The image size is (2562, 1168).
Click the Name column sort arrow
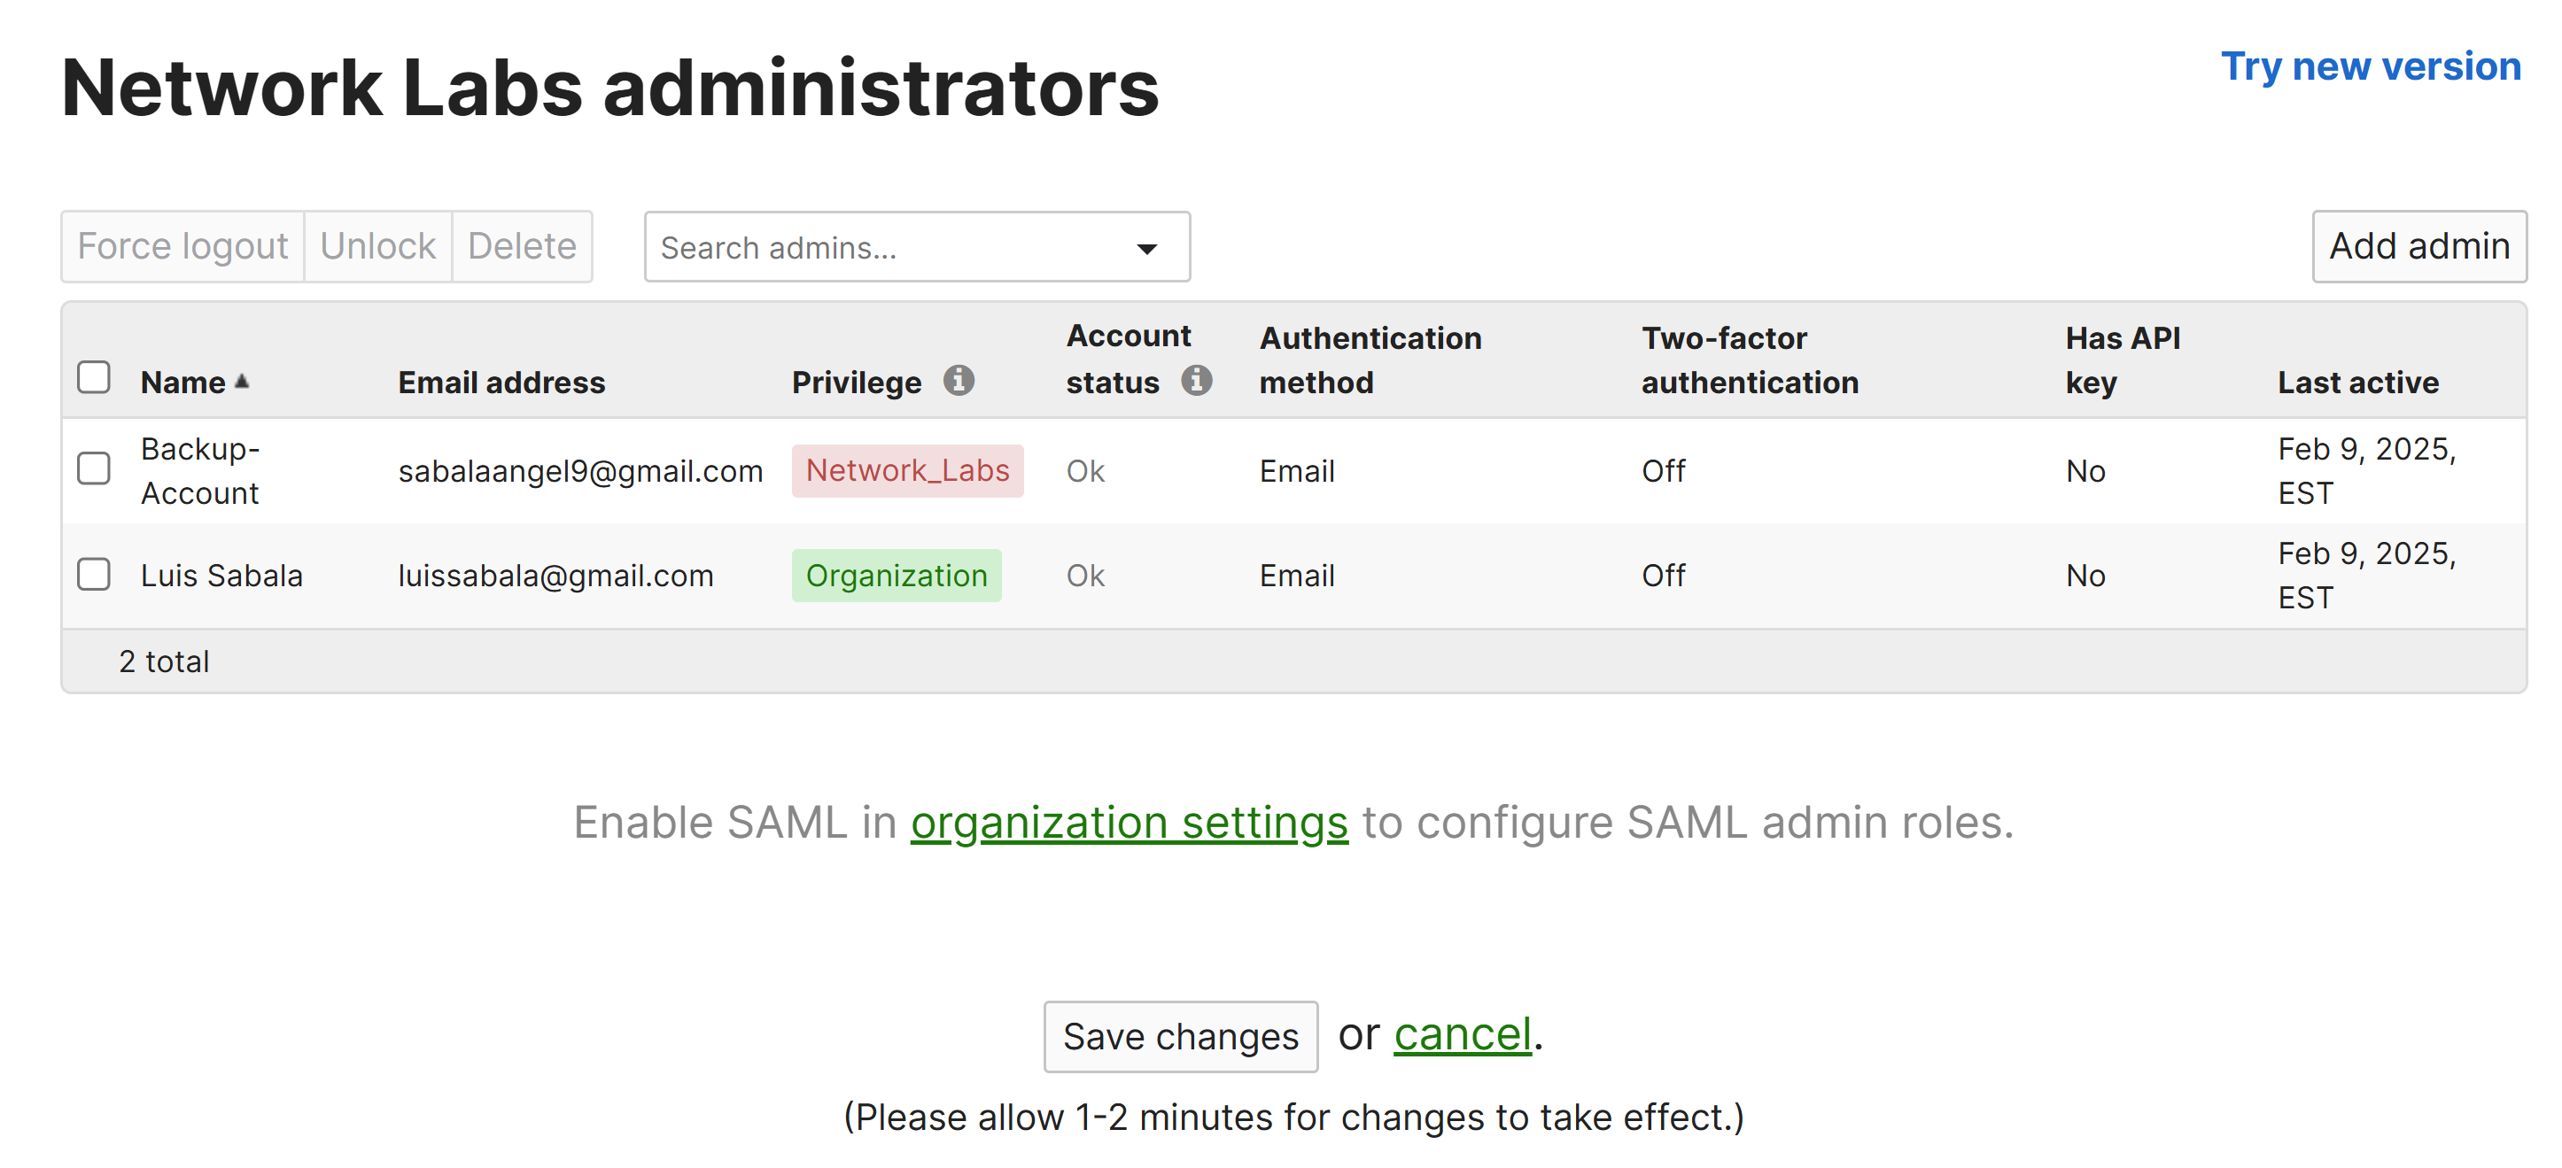242,382
